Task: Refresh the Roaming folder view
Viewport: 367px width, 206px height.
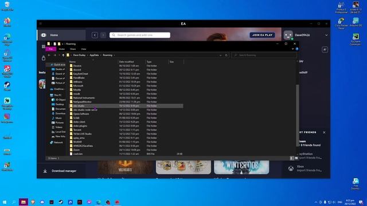Action: click(226, 56)
